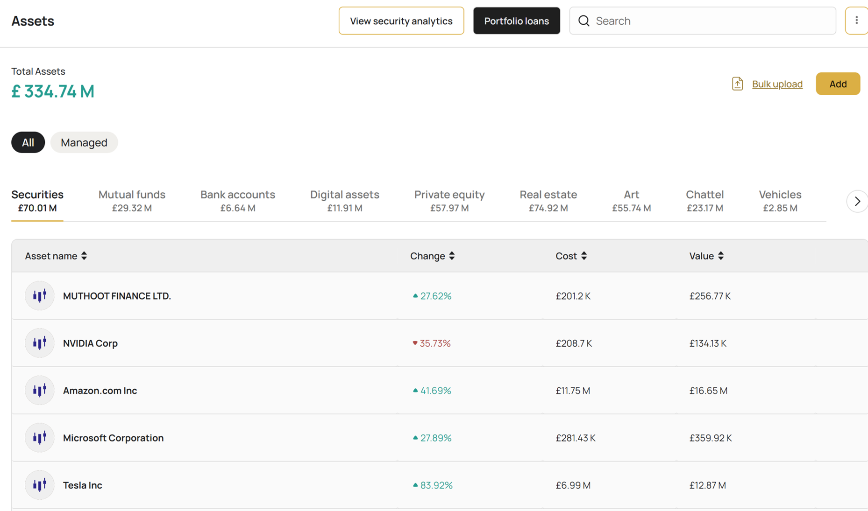This screenshot has height=511, width=868.
Task: Show more asset categories with the right arrow
Action: [x=857, y=202]
